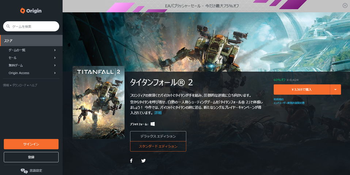This screenshot has height=175, width=350.
Task: Dismiss the sale banner with the X
Action: click(345, 5)
